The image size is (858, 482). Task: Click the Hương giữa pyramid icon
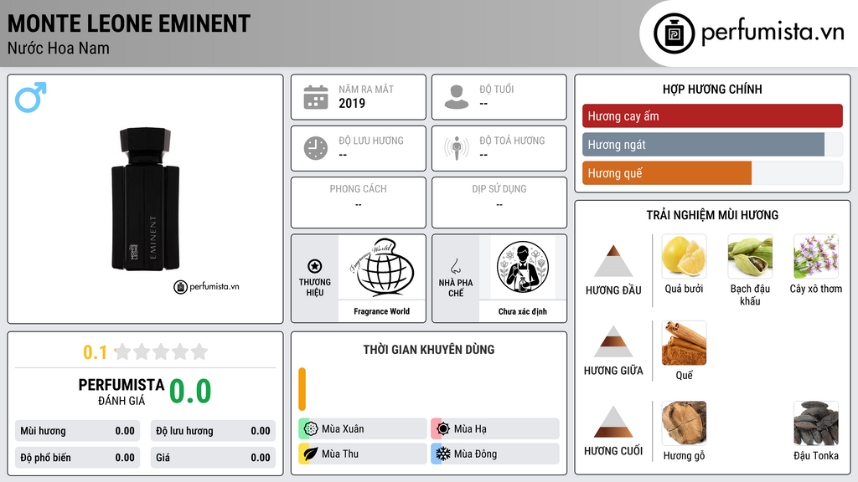tap(613, 341)
